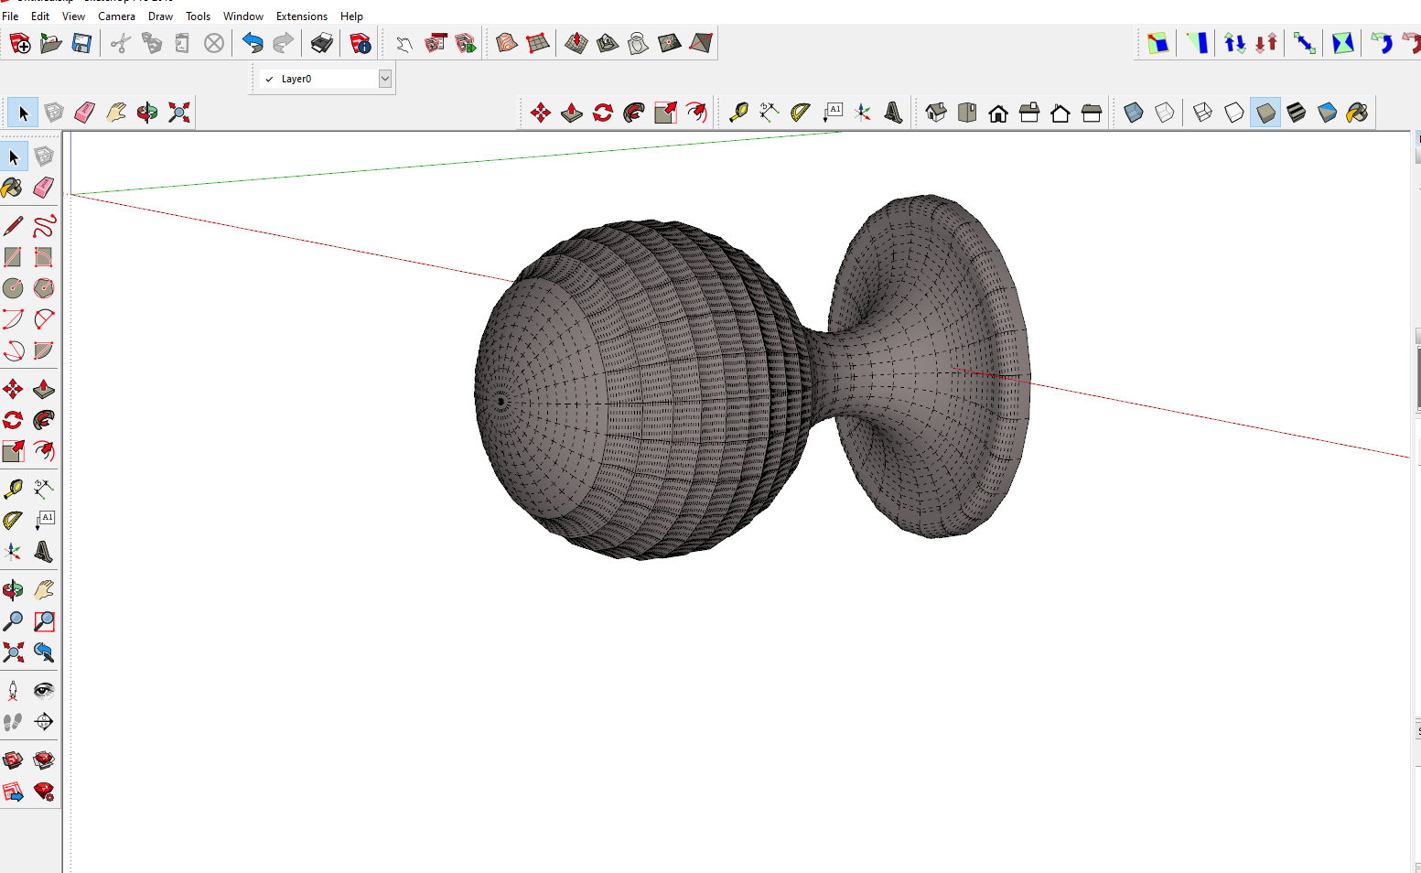Viewport: 1421px width, 873px height.
Task: Open the Extensions menu
Action: (301, 16)
